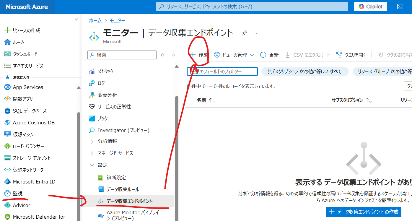This screenshot has height=221, width=412.
Task: Click the menu expand/collapse arrows icon
Action: point(162,55)
